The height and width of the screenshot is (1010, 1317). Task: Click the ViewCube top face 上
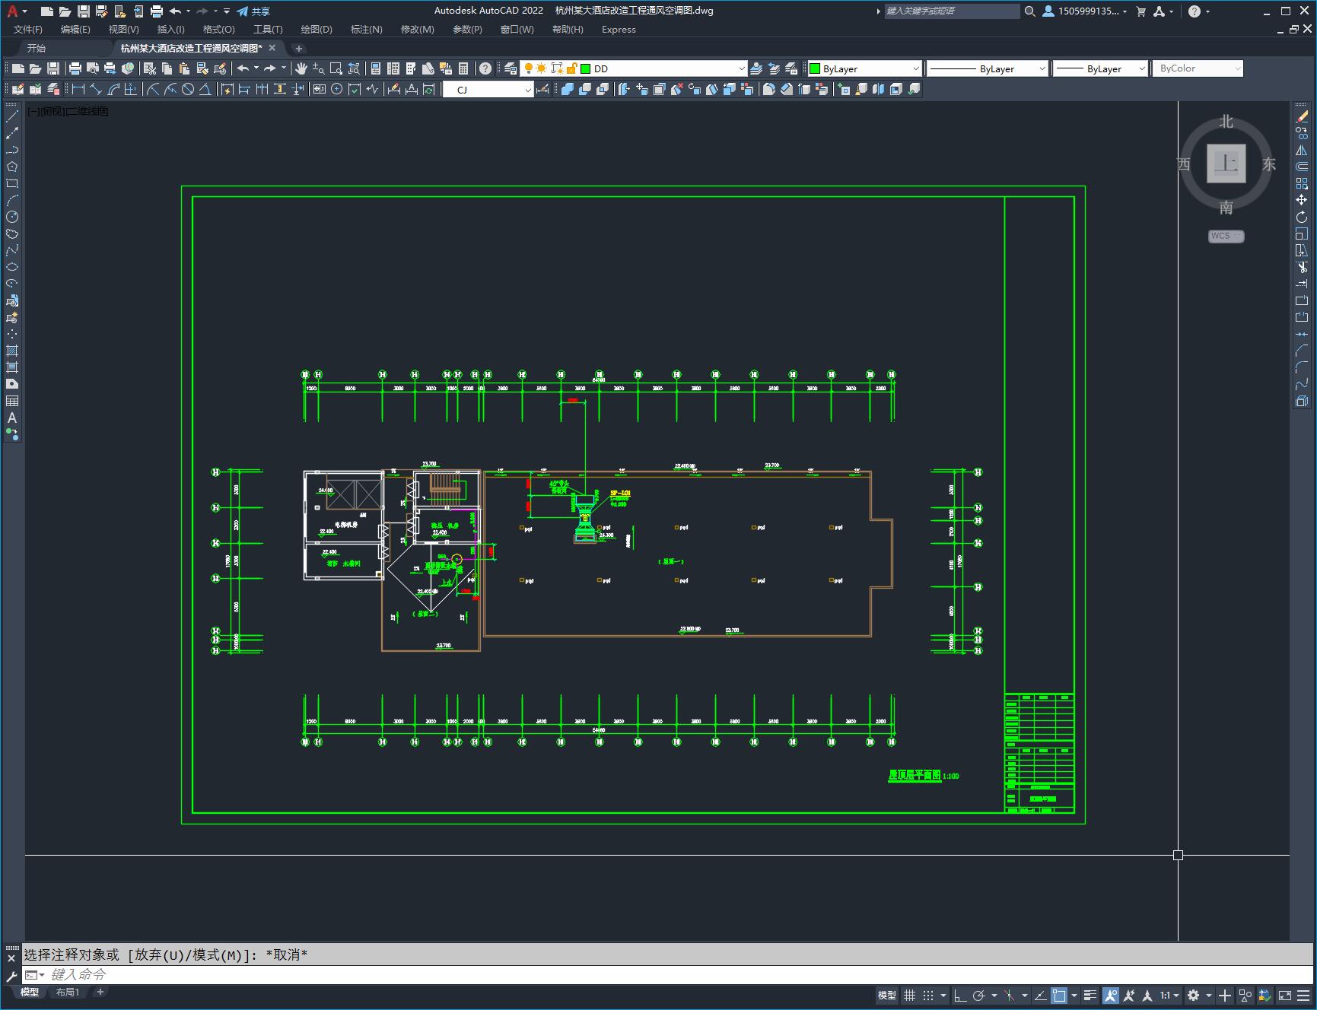1226,163
